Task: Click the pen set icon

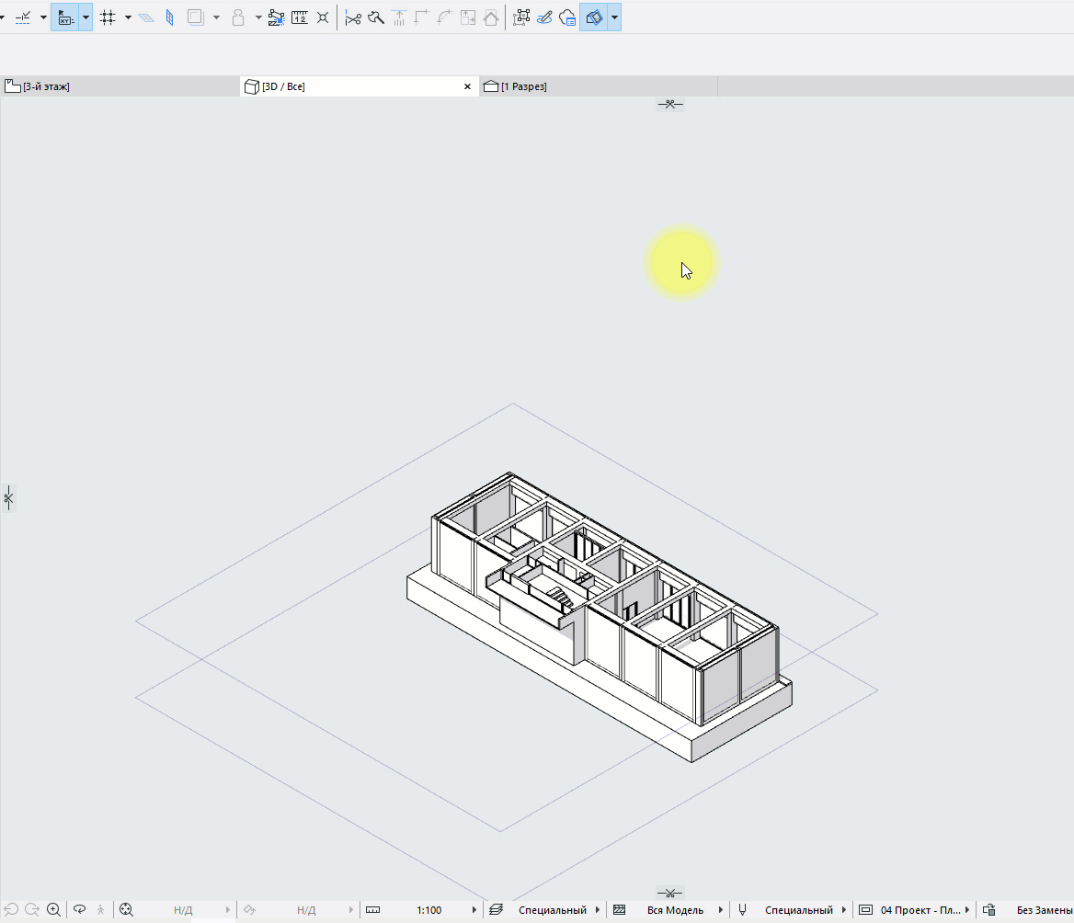Action: (x=742, y=910)
